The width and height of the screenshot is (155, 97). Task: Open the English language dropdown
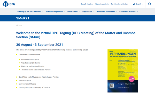(x=138, y=4)
